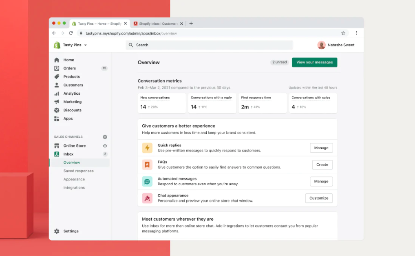Go back in browser
The image size is (415, 256).
click(x=54, y=33)
